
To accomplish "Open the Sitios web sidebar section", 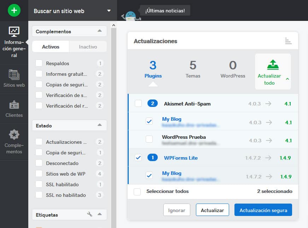I will coord(14,79).
